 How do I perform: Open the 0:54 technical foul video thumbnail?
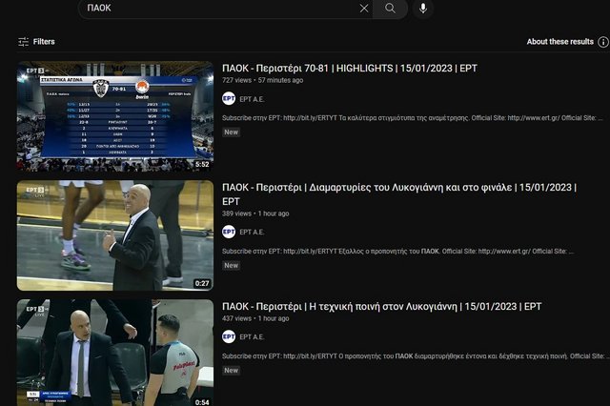tap(115, 353)
